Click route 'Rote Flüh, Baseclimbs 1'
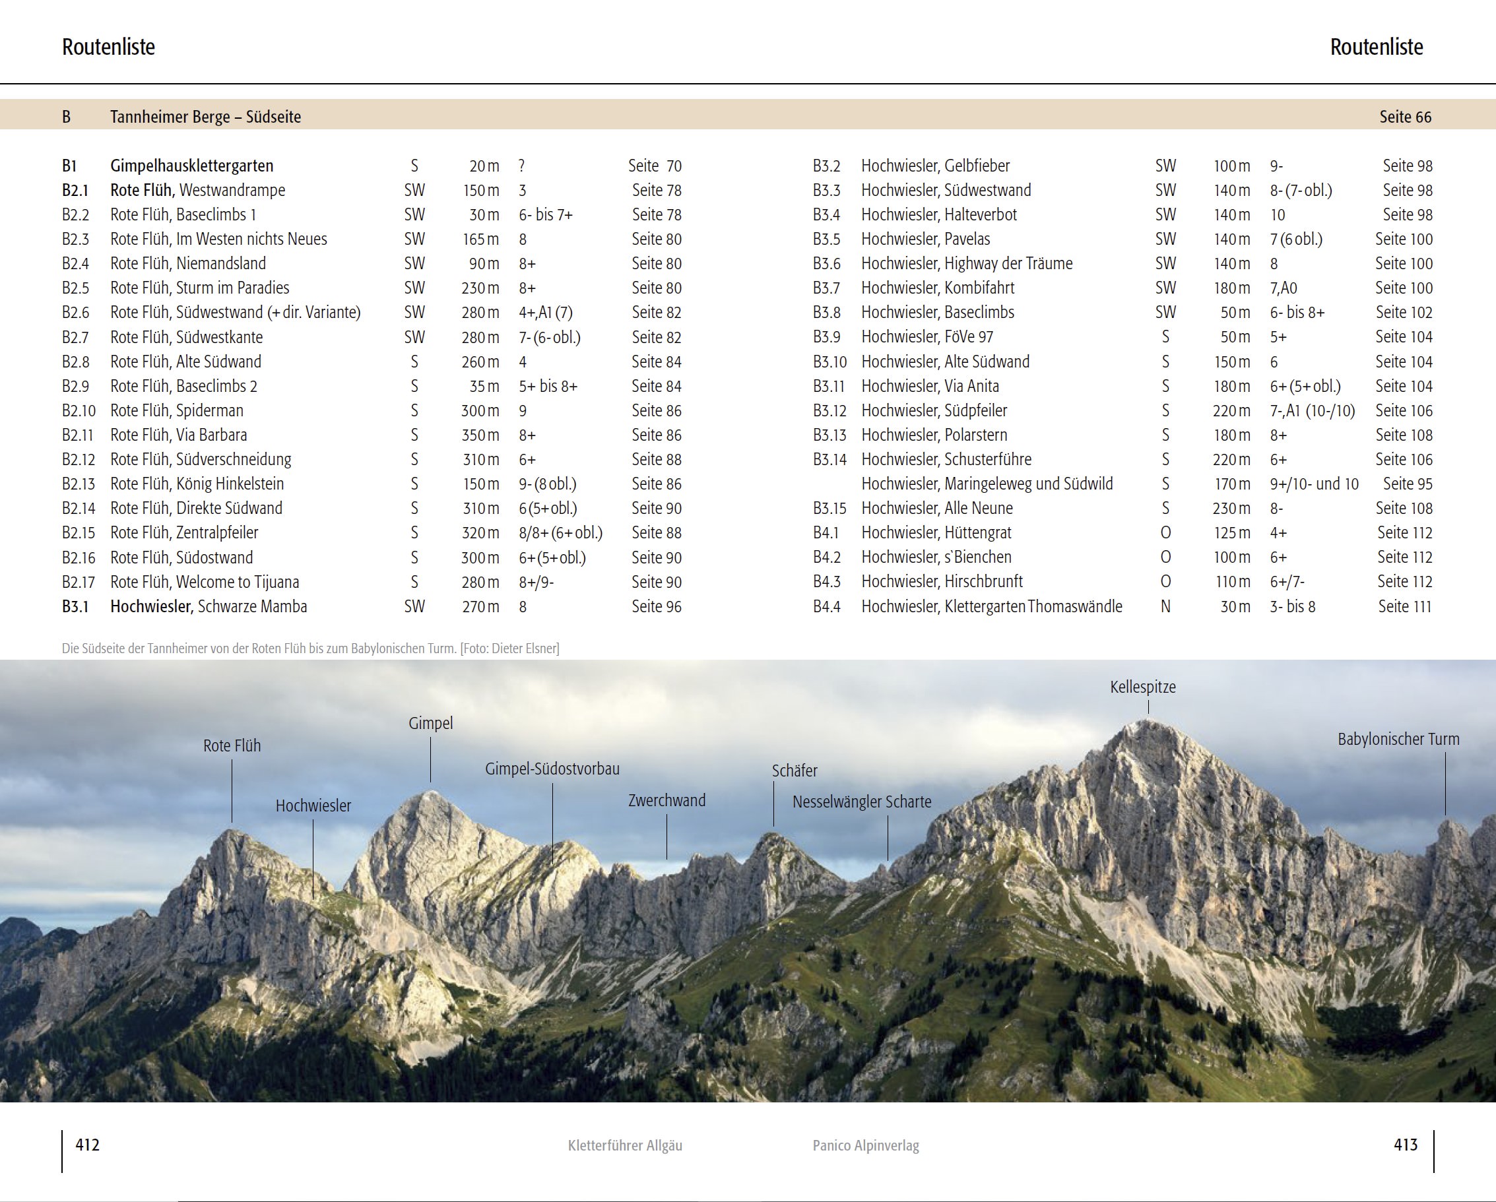 183,214
